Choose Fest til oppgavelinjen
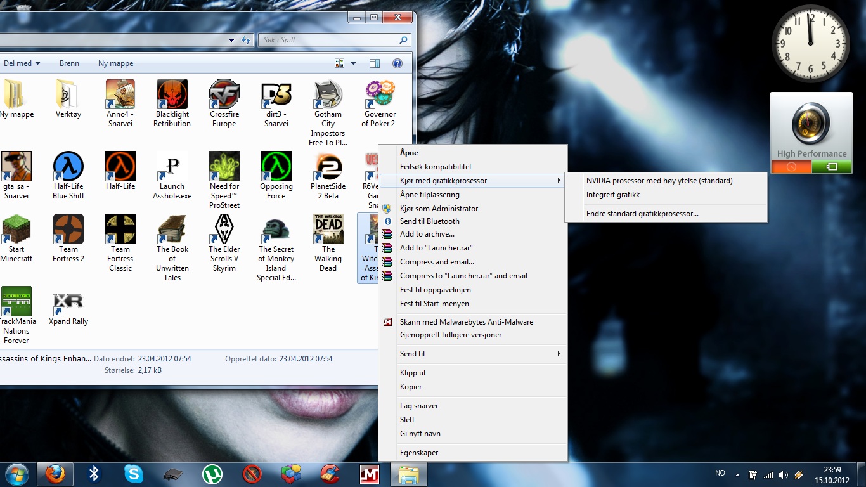The image size is (866, 487). click(473, 290)
